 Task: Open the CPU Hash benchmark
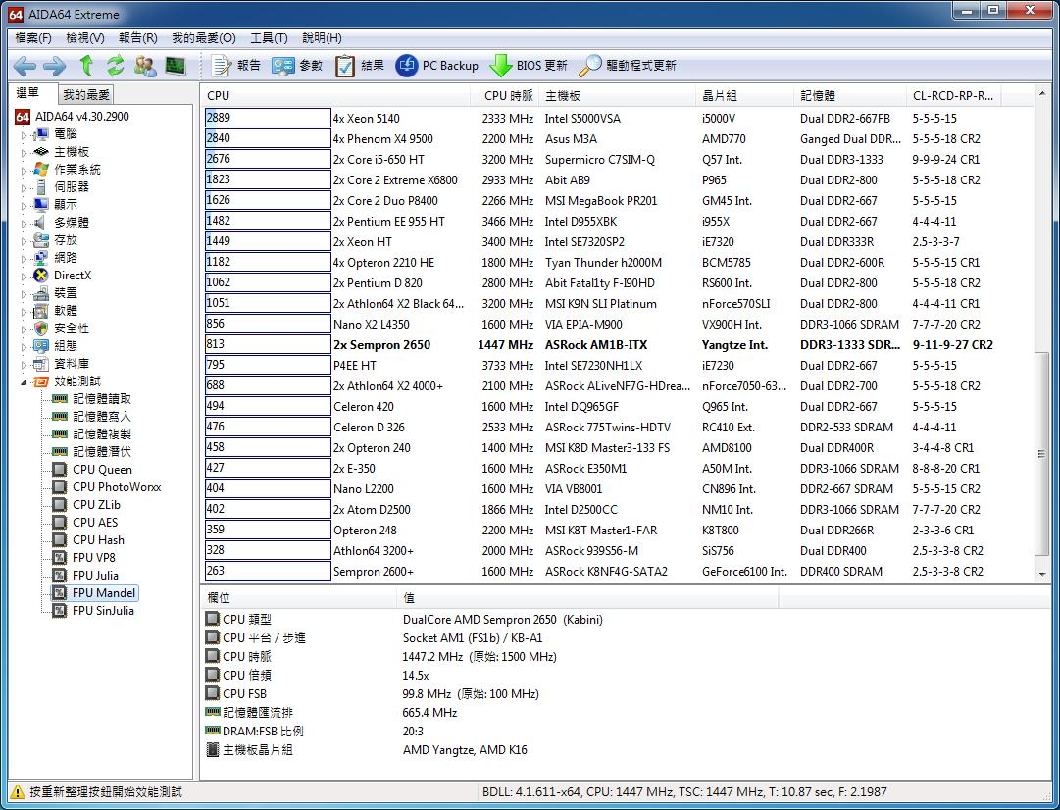click(98, 540)
